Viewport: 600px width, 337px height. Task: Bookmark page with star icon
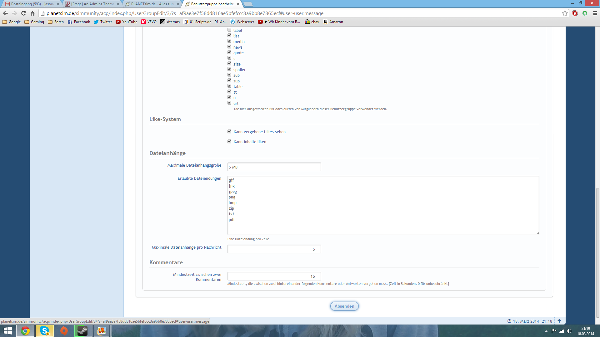[565, 13]
